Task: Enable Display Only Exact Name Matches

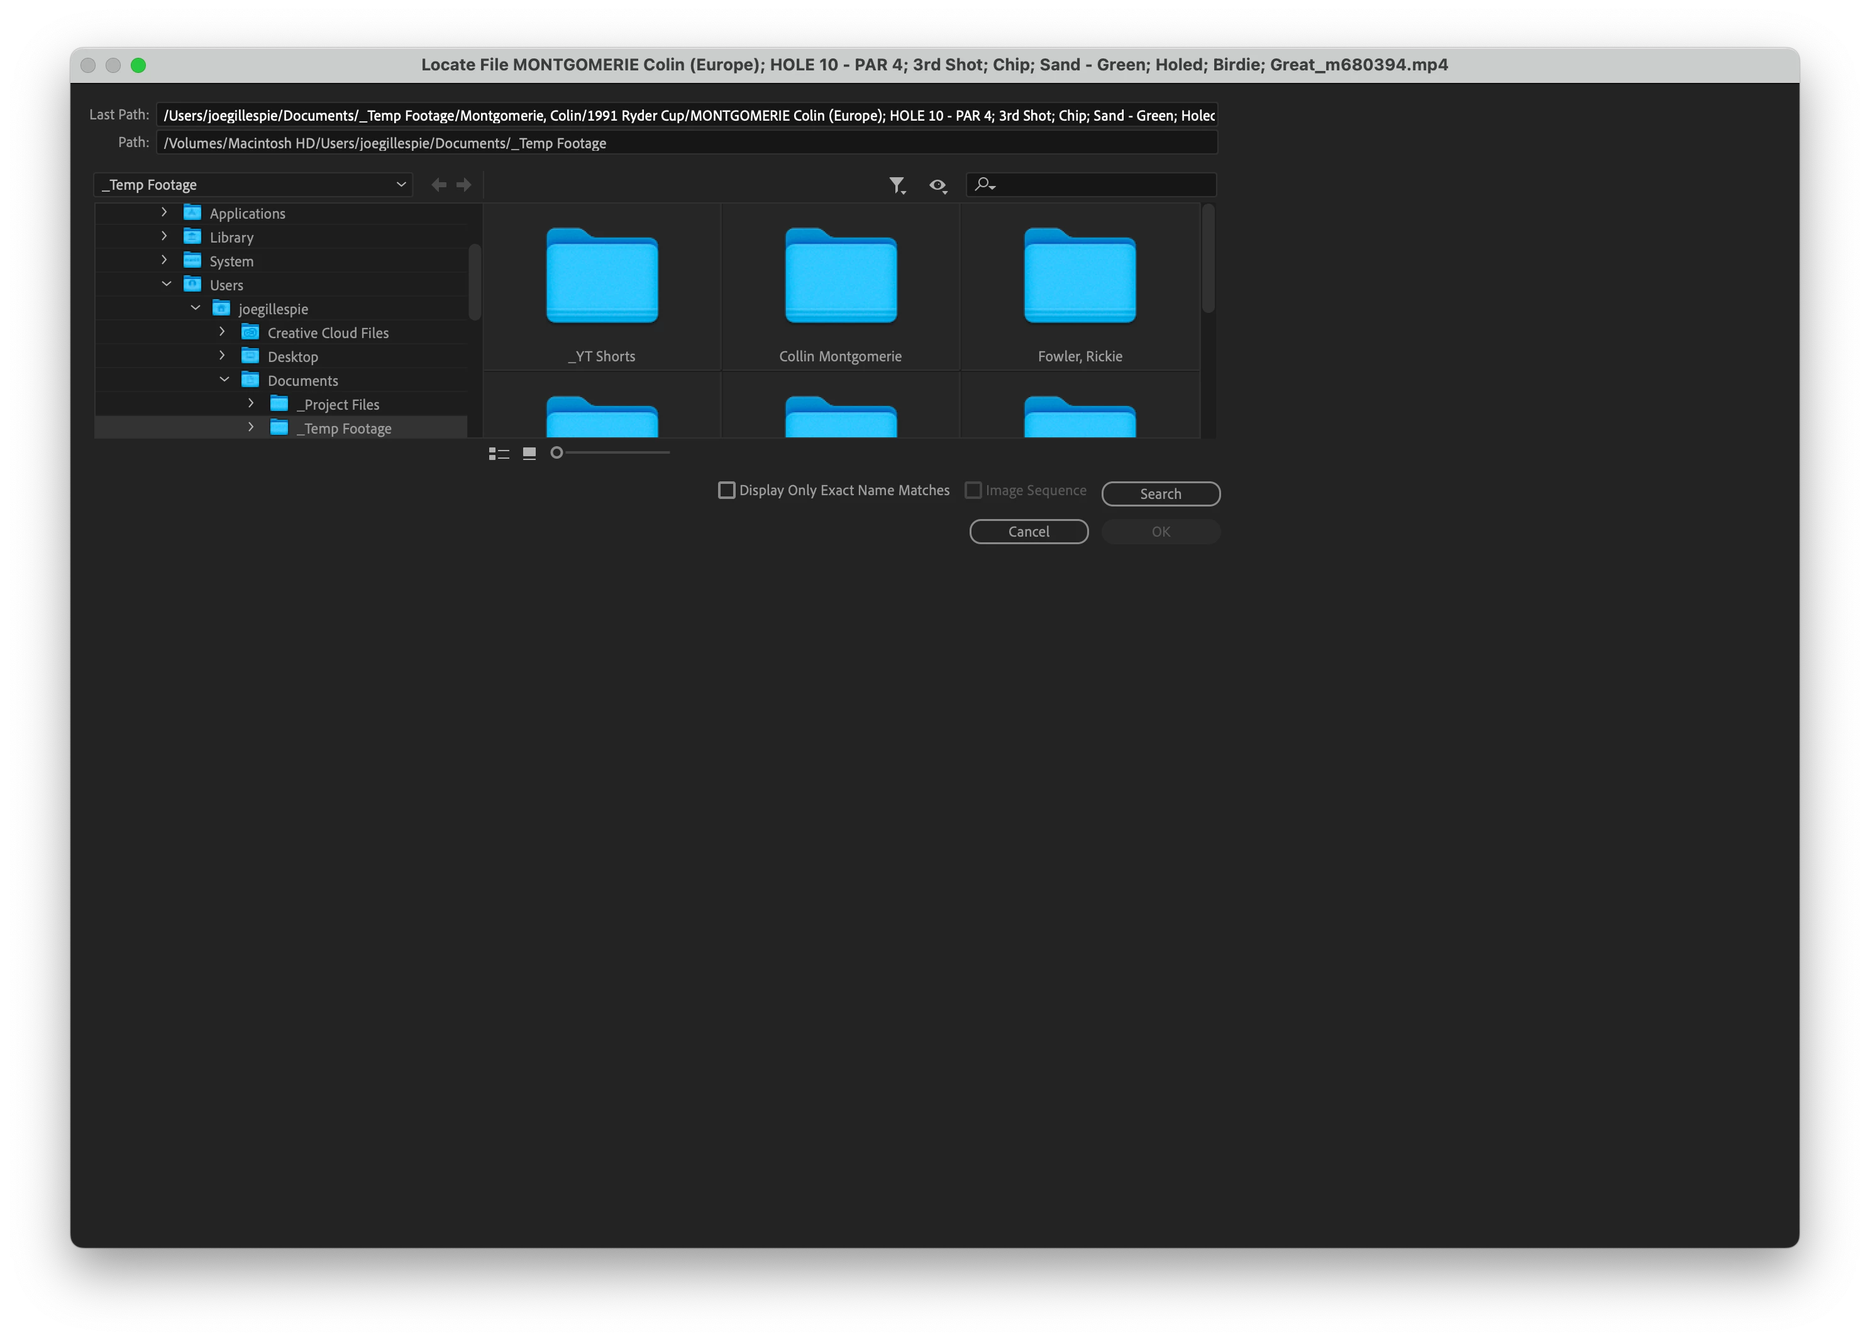Action: click(726, 490)
